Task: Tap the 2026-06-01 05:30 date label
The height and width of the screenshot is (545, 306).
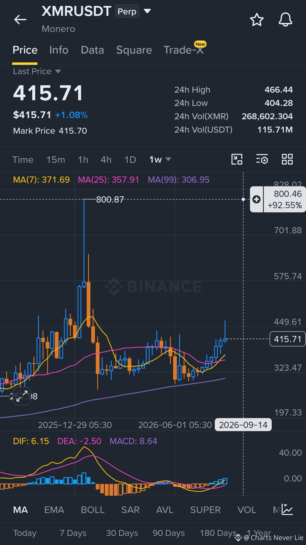Action: 175,425
